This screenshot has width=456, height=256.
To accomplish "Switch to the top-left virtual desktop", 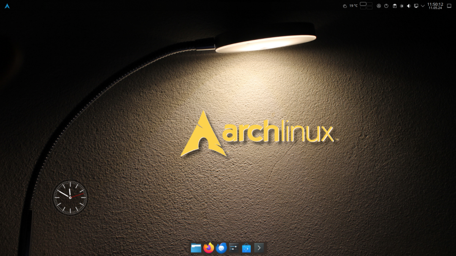I will (x=363, y=4).
